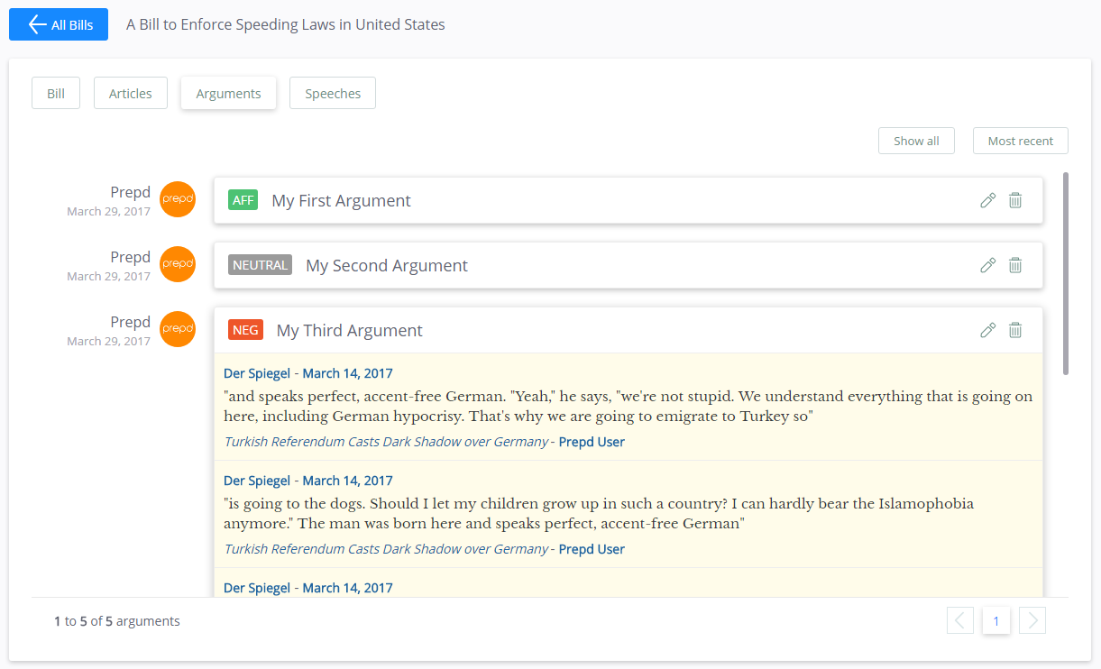
Task: Delete My First Argument with trash icon
Action: (1015, 200)
